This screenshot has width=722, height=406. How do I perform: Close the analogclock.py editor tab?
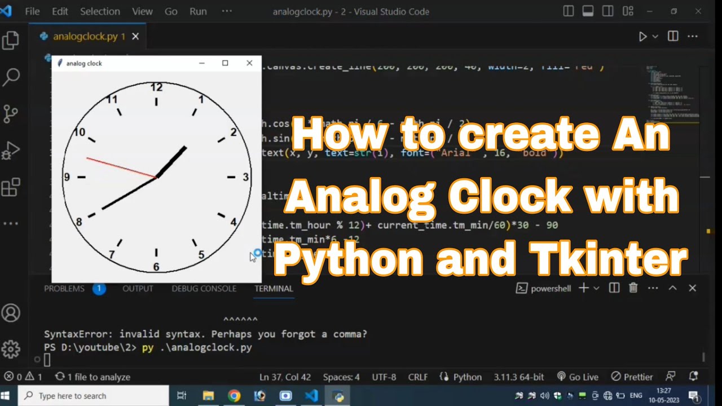coord(135,36)
